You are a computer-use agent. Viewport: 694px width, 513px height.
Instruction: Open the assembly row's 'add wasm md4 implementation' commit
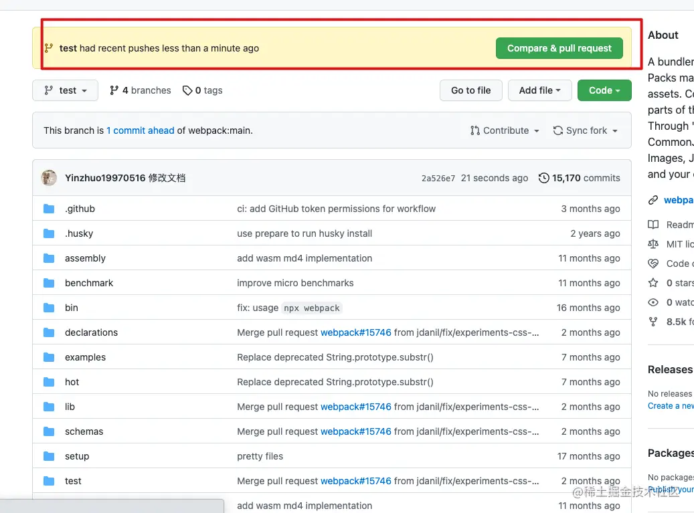(x=305, y=258)
